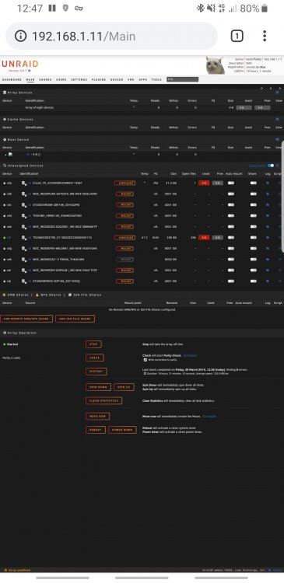Screen dimensions: 284x583
Task: Click the Stop array button
Action: pos(93,344)
